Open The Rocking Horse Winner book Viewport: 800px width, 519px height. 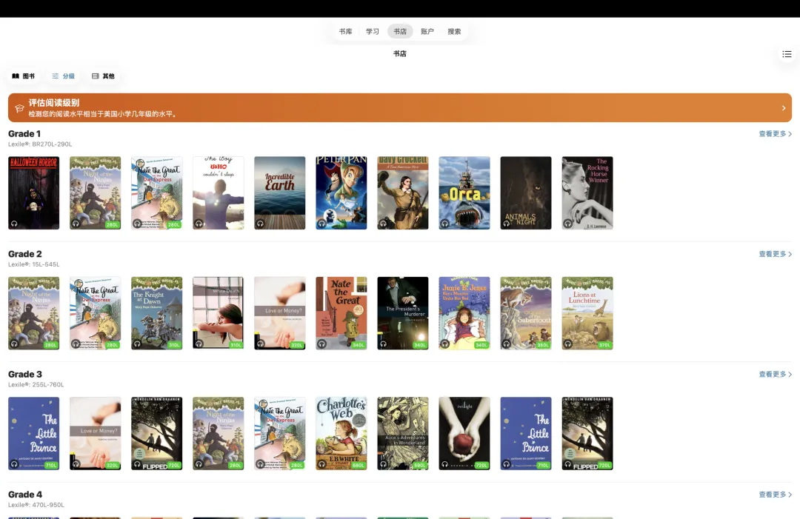tap(587, 192)
